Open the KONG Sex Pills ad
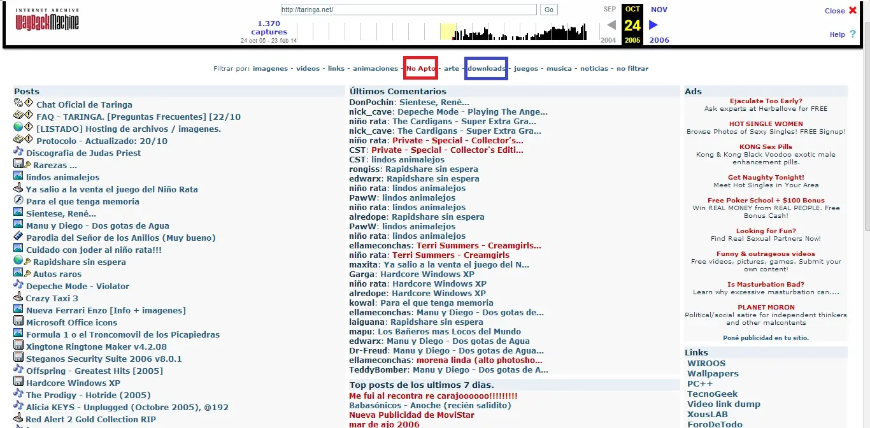870x428 pixels. pos(766,146)
